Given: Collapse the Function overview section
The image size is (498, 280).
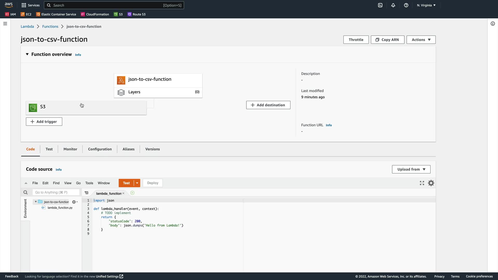Looking at the screenshot, I should click(x=27, y=54).
